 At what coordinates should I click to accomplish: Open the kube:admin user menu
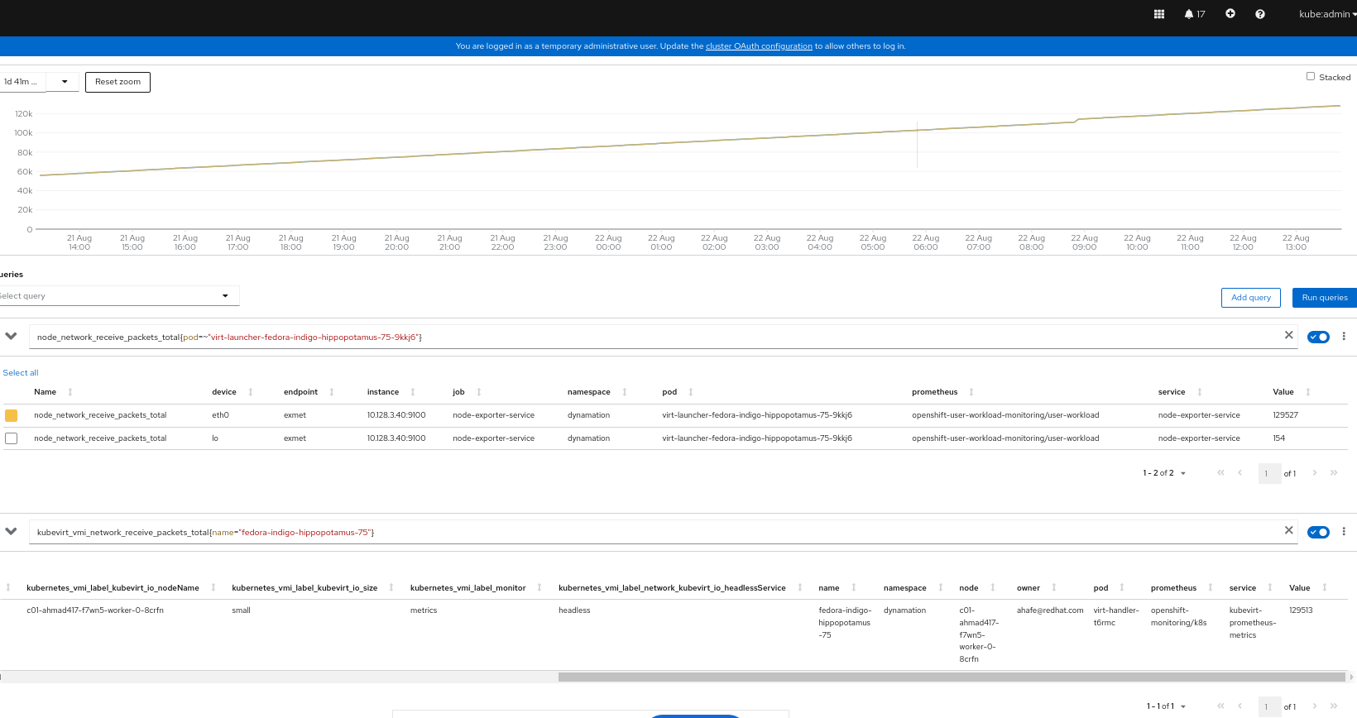coord(1327,14)
